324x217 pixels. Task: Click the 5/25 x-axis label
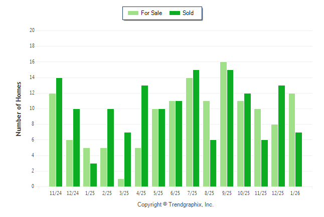pyautogui.click(x=158, y=192)
